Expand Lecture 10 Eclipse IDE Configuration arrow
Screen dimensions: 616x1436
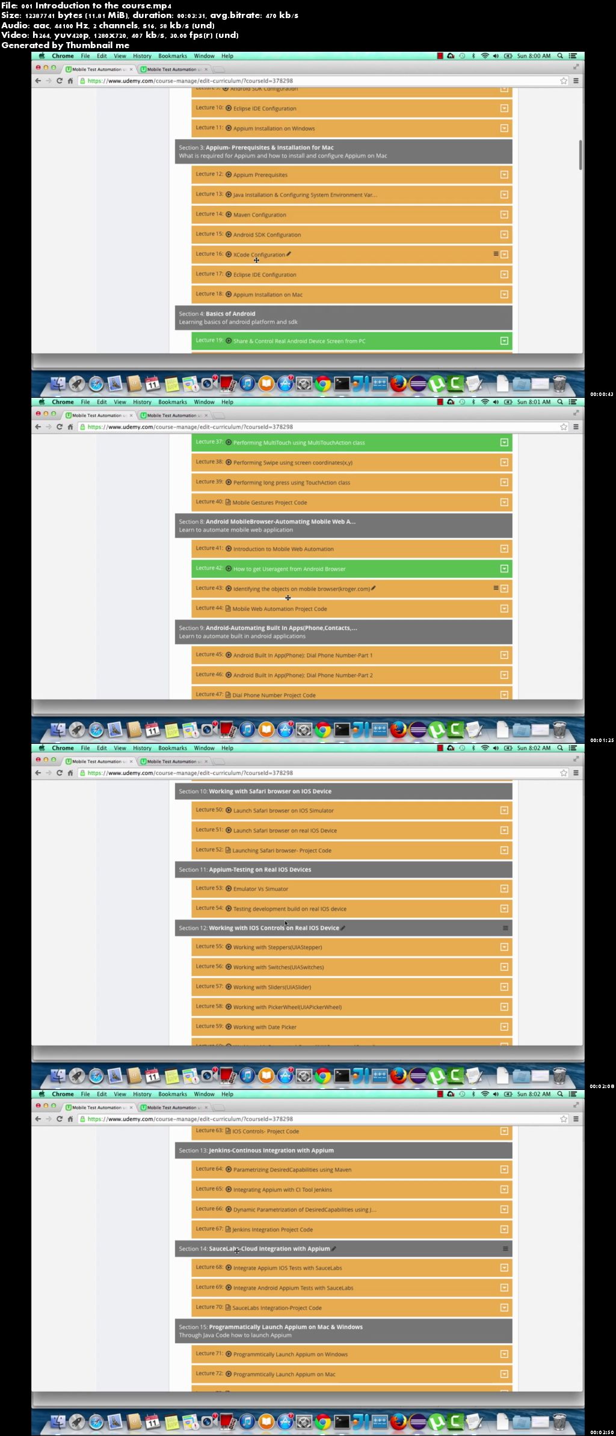(x=504, y=108)
